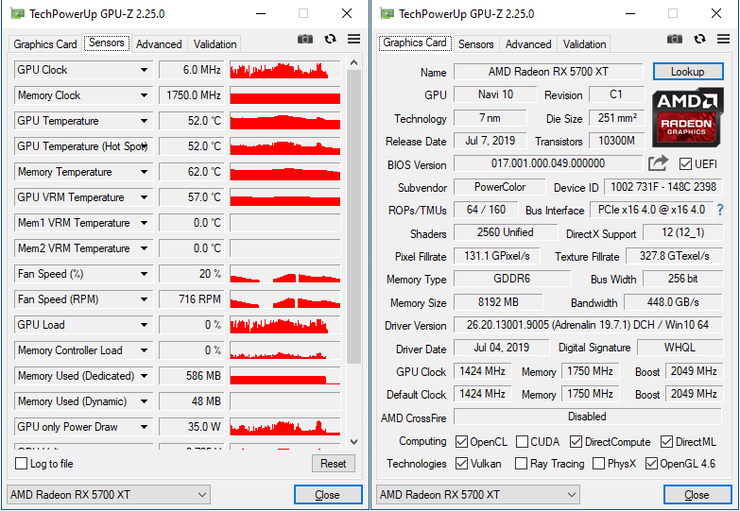This screenshot has height=511, width=740.
Task: Open Fan Speed (%) dropdown arrow
Action: (x=144, y=274)
